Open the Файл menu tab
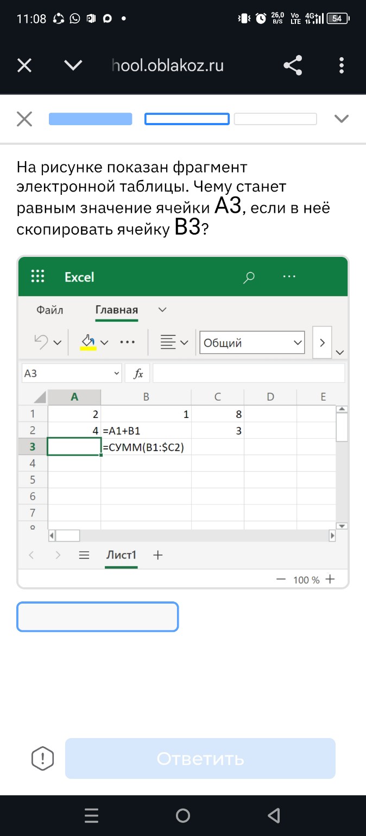 50,310
